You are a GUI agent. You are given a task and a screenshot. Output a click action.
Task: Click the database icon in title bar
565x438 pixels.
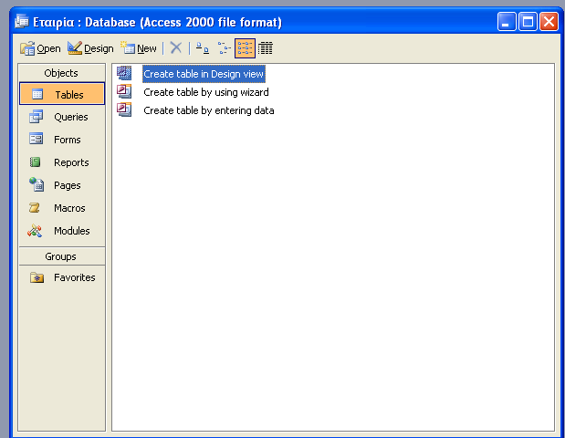coord(22,22)
